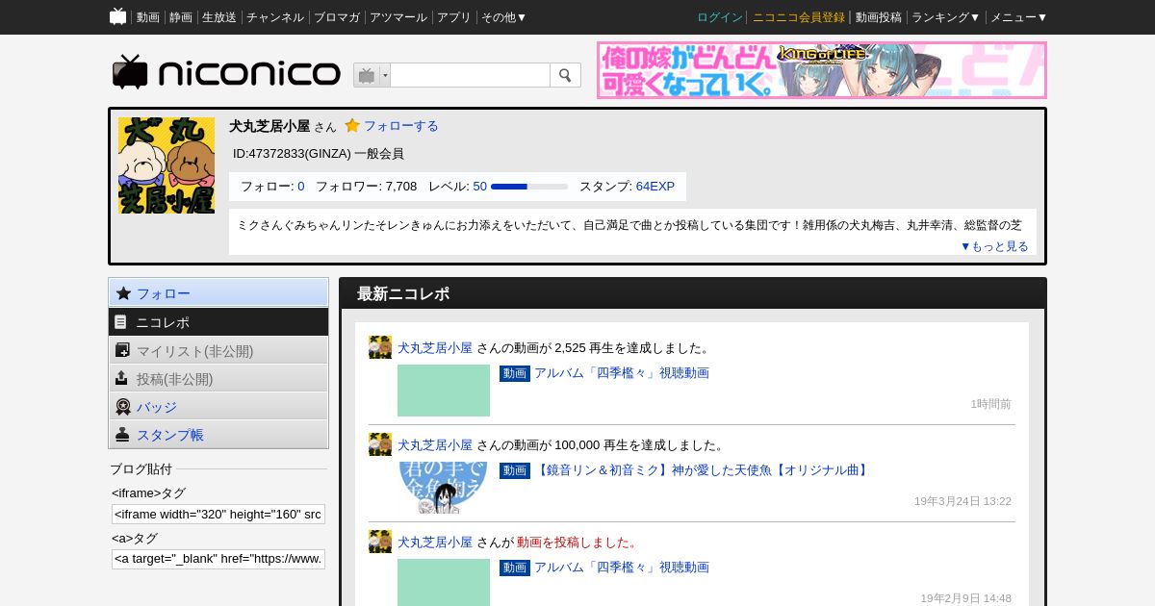
Task: Expand the メニュー▼ dropdown
Action: point(1019,17)
